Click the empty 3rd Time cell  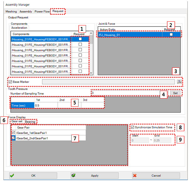pos(93,105)
